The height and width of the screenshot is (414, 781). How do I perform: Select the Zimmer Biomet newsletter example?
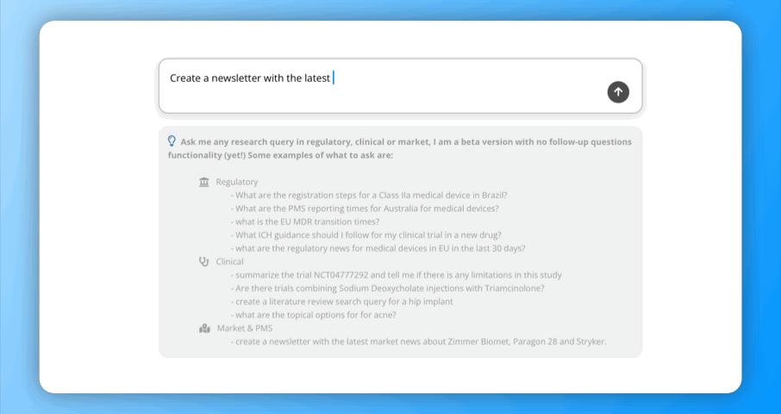point(418,342)
